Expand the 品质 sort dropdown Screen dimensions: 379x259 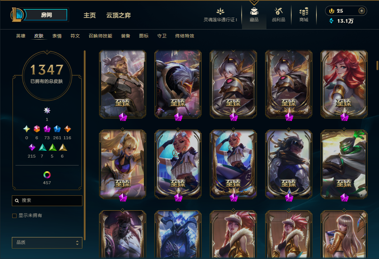pos(47,242)
